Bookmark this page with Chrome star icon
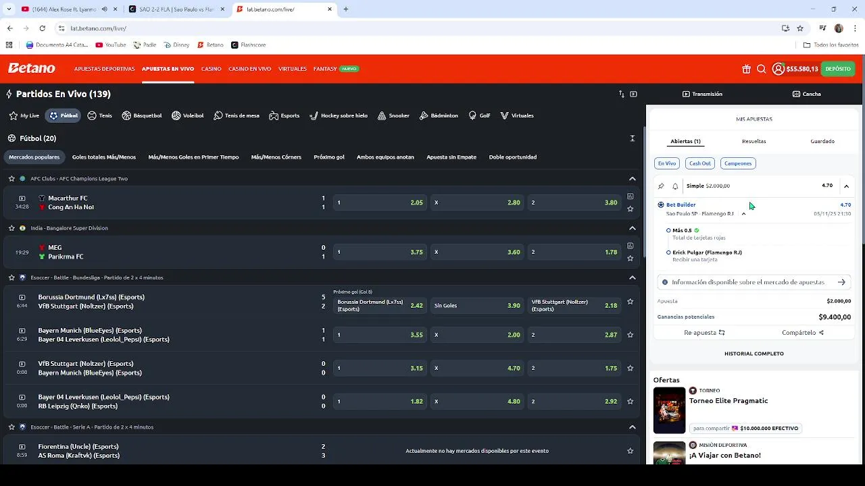 800,28
